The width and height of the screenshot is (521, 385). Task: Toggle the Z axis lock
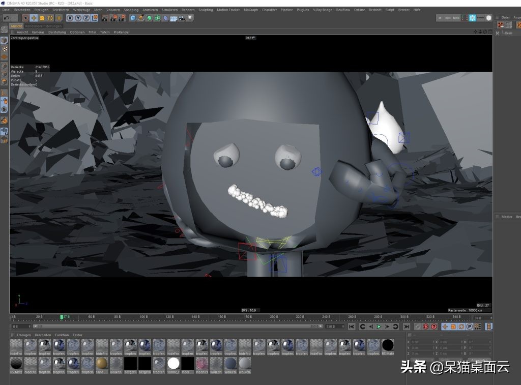coord(85,18)
